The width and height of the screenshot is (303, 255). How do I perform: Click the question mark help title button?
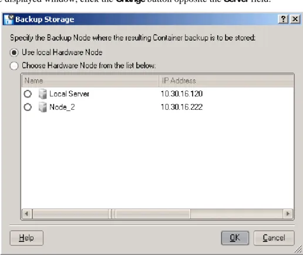click(x=283, y=19)
